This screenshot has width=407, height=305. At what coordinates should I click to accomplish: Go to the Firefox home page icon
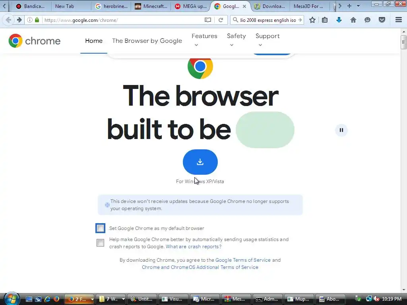click(x=353, y=20)
